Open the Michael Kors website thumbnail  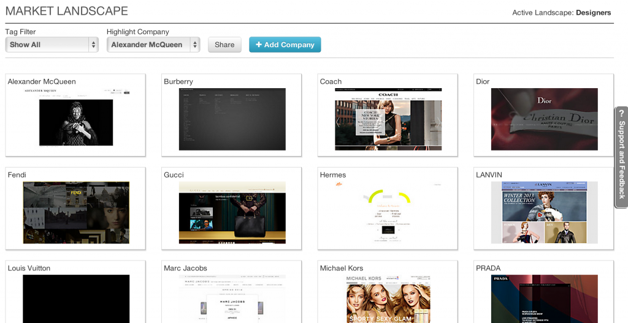click(388, 299)
